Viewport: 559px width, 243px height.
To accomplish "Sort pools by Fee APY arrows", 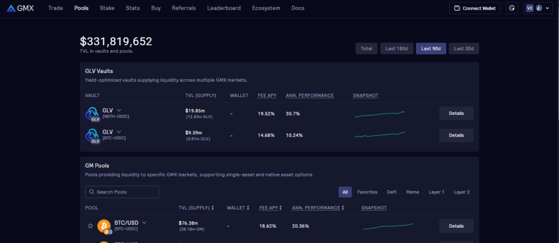I will pos(281,208).
